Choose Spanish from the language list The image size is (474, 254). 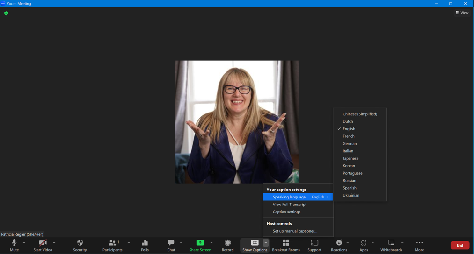360,188
